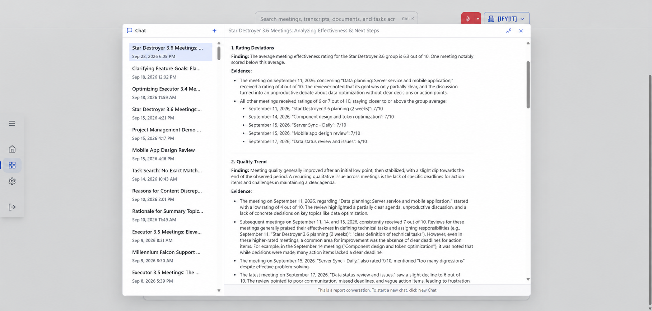652x311 pixels.
Task: Click the red microphone record button
Action: (x=467, y=19)
